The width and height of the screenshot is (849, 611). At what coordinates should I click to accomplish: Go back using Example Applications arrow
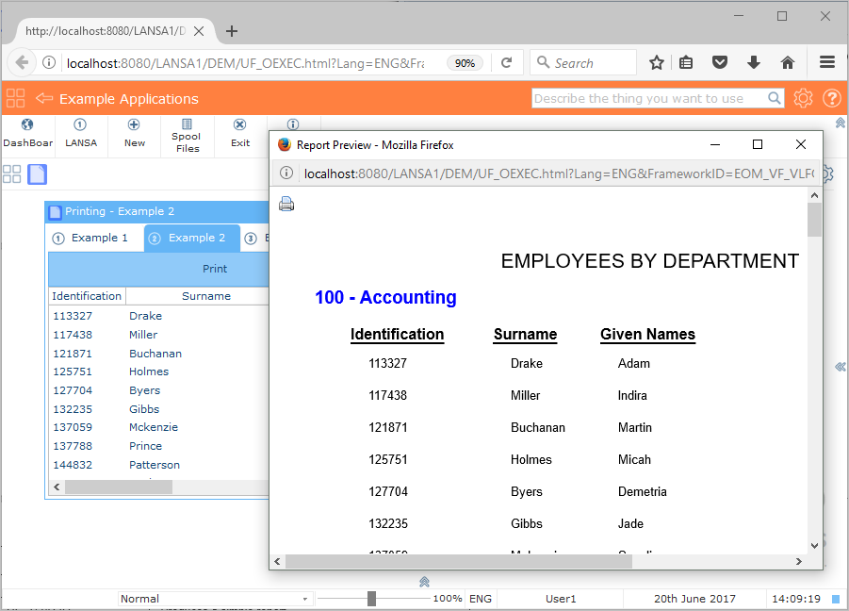click(x=43, y=98)
